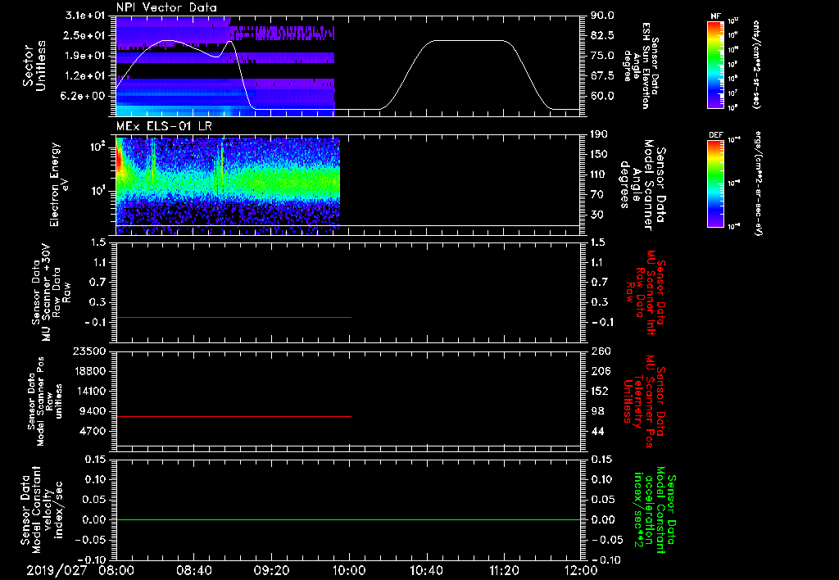839x580 pixels.
Task: Click the 08:00 time axis label
Action: pos(116,570)
